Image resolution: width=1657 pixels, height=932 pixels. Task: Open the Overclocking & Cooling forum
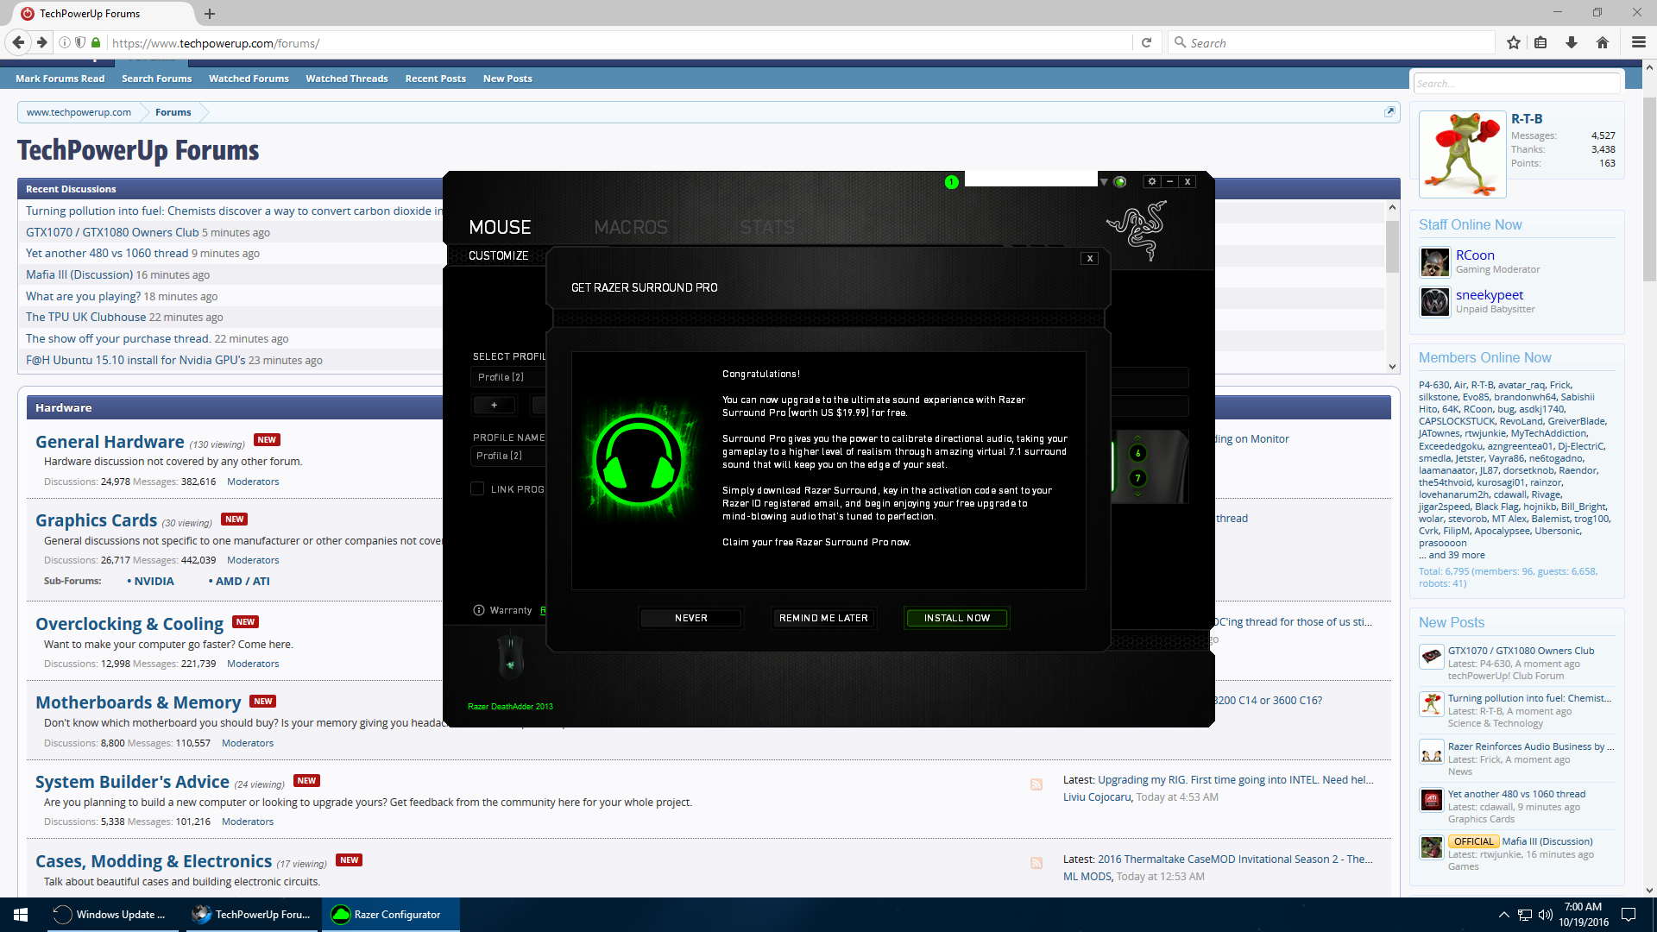(x=129, y=624)
